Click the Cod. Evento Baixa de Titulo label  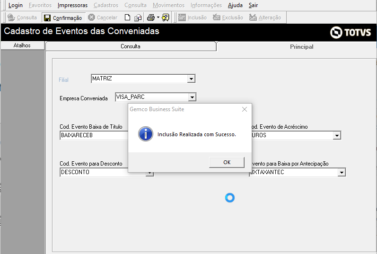pyautogui.click(x=91, y=127)
